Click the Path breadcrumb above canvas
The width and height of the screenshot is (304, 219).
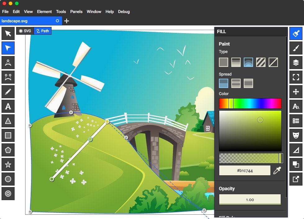[43, 31]
